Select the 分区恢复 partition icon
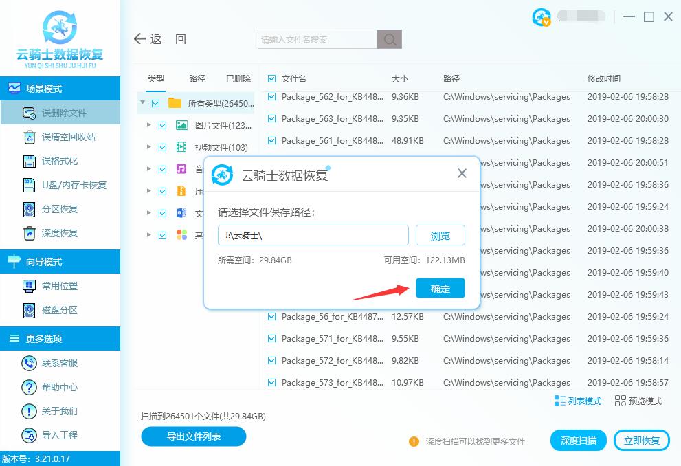The image size is (681, 466). pyautogui.click(x=29, y=210)
